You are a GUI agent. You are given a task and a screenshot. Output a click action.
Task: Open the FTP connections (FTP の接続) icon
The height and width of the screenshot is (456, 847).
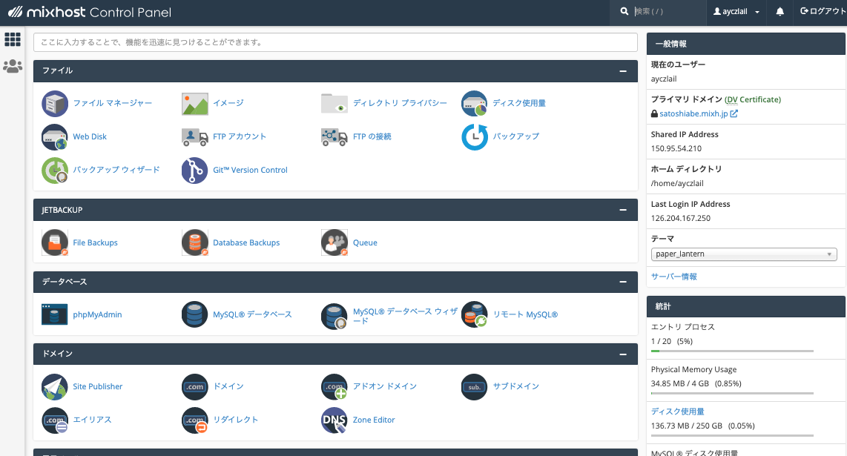tap(334, 137)
